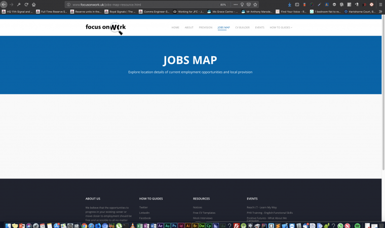This screenshot has width=385, height=228.
Task: Open the 'Reach I.T - Learn My Way' link
Action: coord(262,207)
